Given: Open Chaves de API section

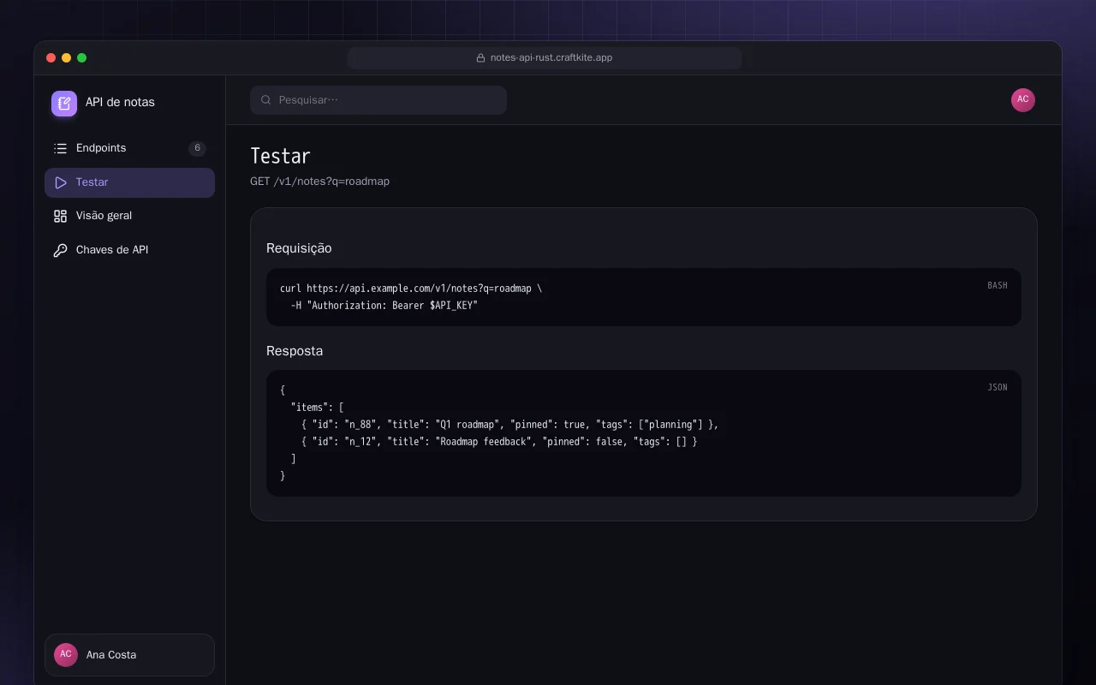Looking at the screenshot, I should [129, 250].
